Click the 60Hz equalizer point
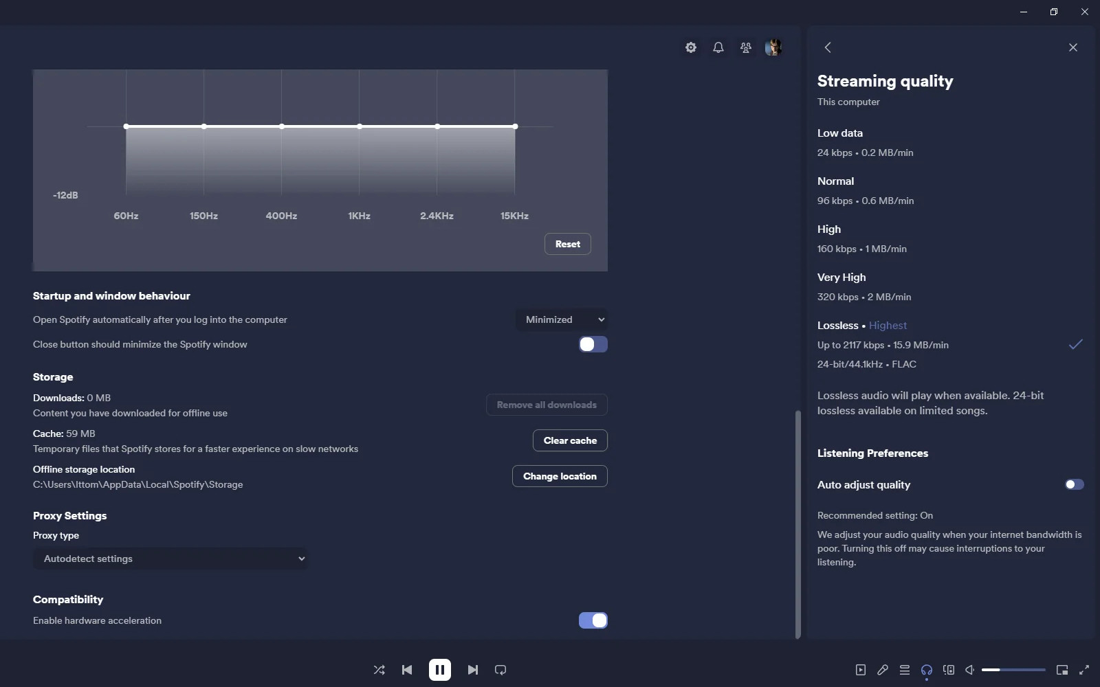The image size is (1100, 687). pyautogui.click(x=126, y=126)
